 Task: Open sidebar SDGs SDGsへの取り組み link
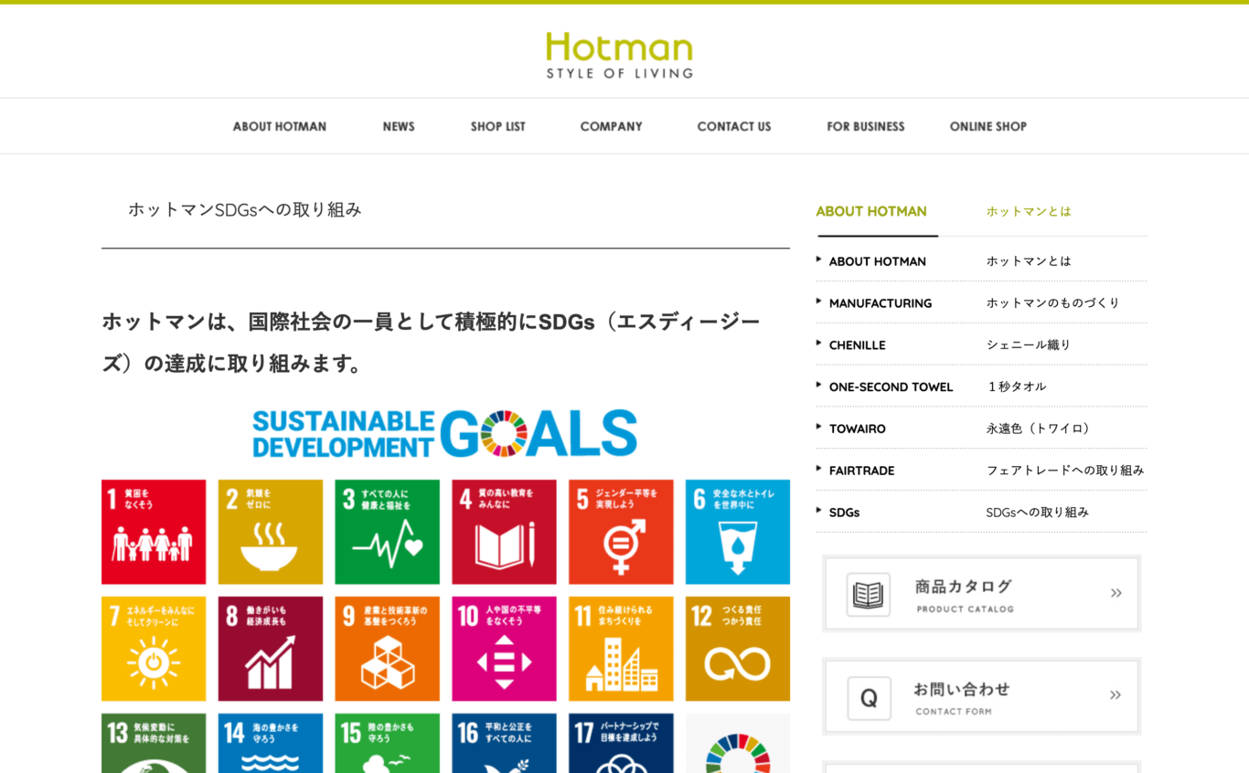pos(981,513)
